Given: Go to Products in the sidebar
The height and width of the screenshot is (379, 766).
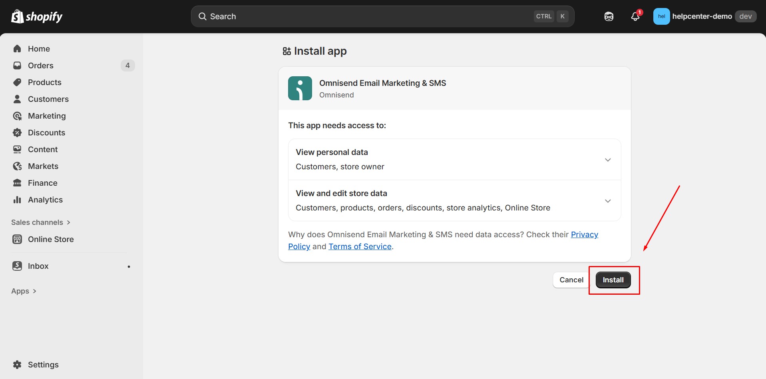Looking at the screenshot, I should [x=44, y=82].
